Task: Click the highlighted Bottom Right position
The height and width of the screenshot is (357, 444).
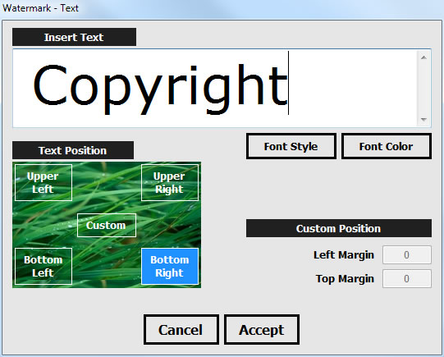Action: (170, 266)
